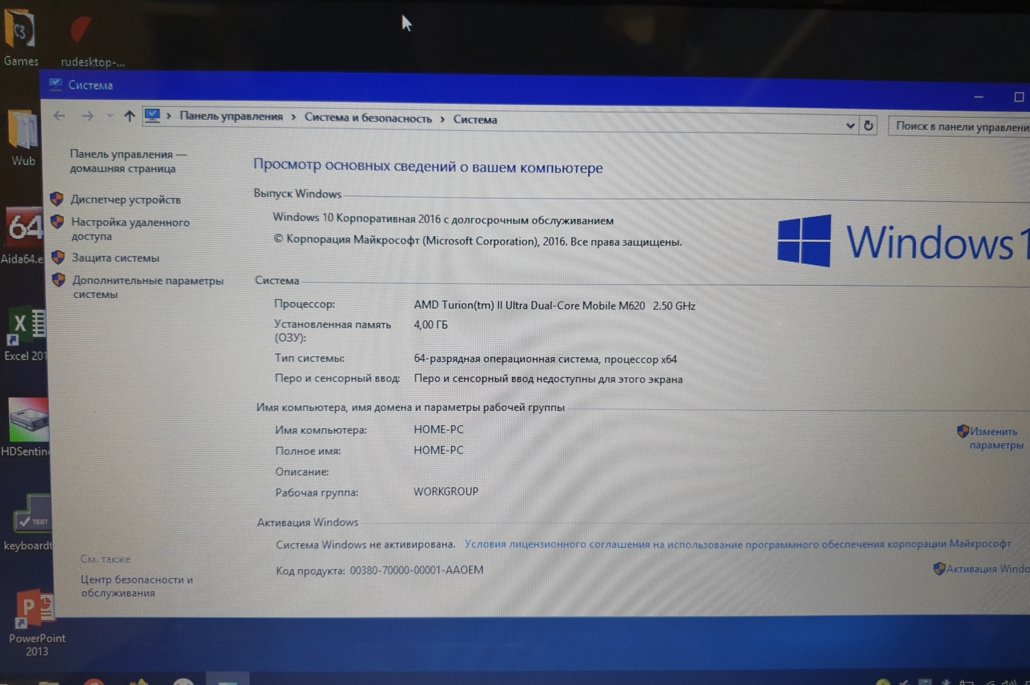
Task: Select the keyboardtest desktop icon
Action: (28, 523)
